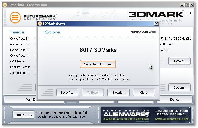Click the 'FUTUREMARK CORPORATION' wordmark
This screenshot has width=198, height=128.
[40, 17]
